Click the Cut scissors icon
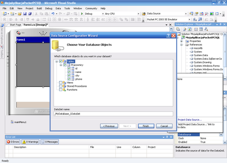Screen dimensions: 227x163 [x=36, y=14]
